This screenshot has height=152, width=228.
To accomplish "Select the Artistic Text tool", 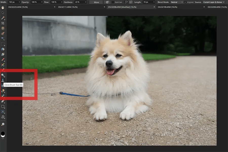I will coord(3,112).
